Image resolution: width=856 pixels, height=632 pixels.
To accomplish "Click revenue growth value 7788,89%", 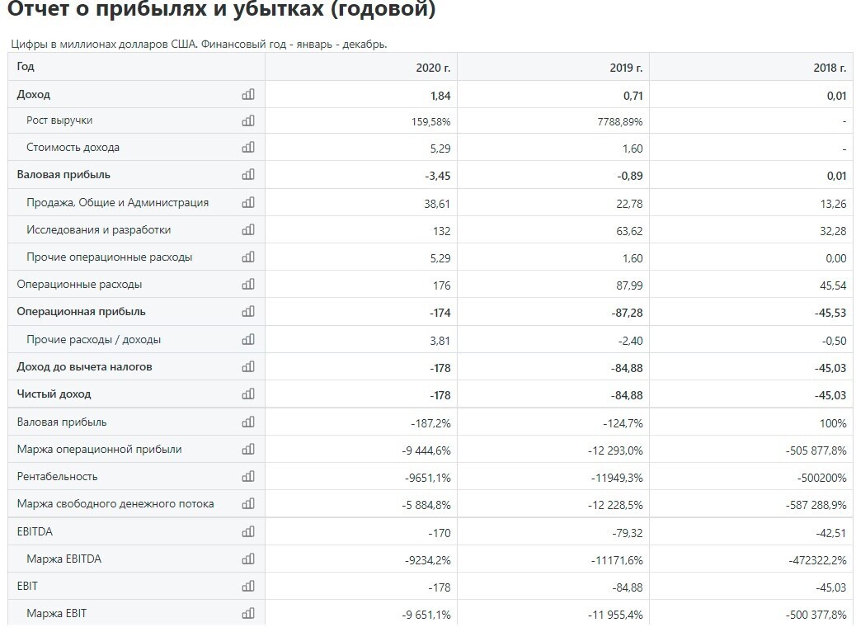I will click(x=619, y=122).
